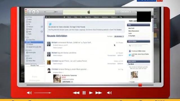The image size is (180, 101).
Task: Click the Leute finden search field
Action: click(x=138, y=46)
